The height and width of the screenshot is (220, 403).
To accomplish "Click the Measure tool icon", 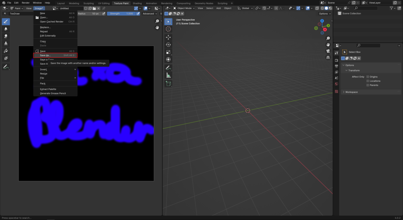I will click(x=168, y=75).
